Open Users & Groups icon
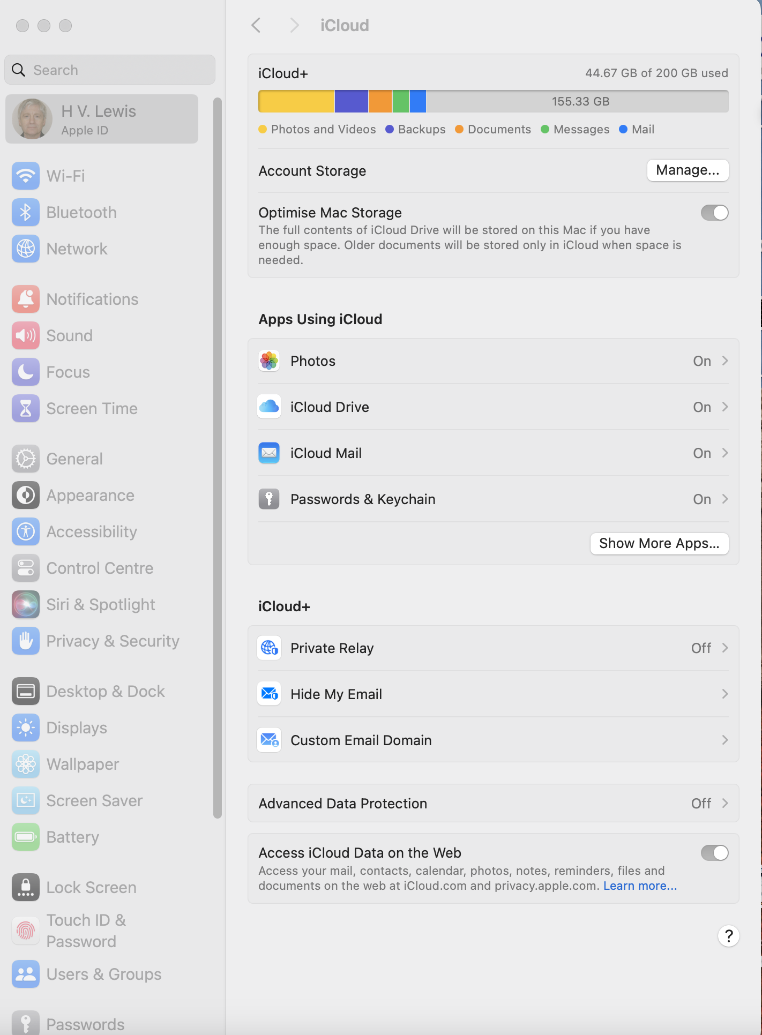 (26, 974)
